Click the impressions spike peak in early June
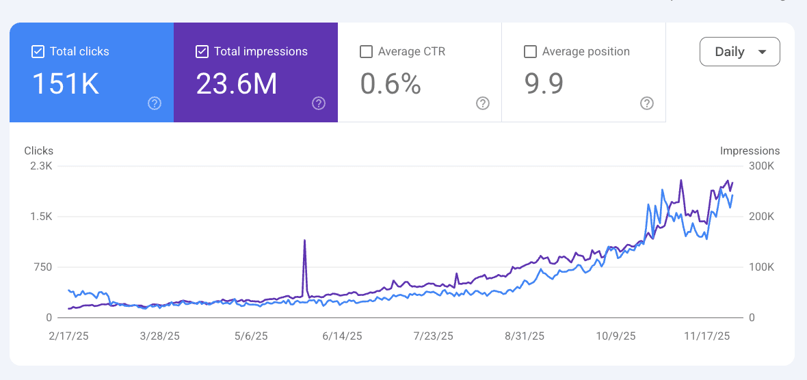Screen dimensions: 807x380 click(x=305, y=241)
